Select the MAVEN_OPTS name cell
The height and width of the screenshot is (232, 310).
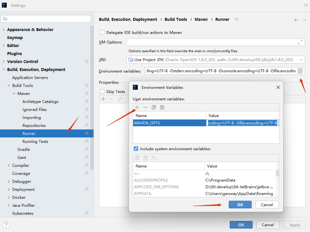170,123
